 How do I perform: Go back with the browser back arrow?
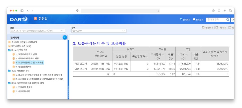(28, 10)
